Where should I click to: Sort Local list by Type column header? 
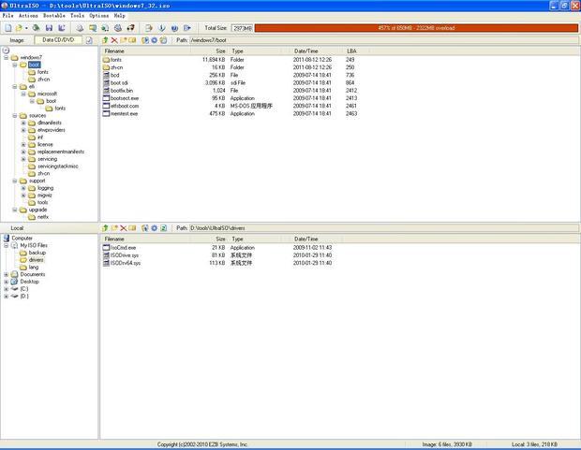click(259, 240)
